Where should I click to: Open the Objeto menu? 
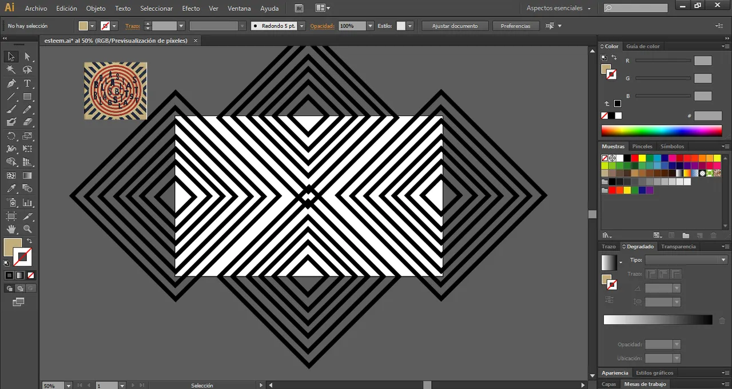point(96,9)
